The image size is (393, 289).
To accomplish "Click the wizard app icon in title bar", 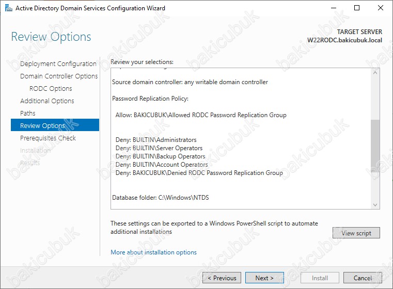I will point(7,8).
